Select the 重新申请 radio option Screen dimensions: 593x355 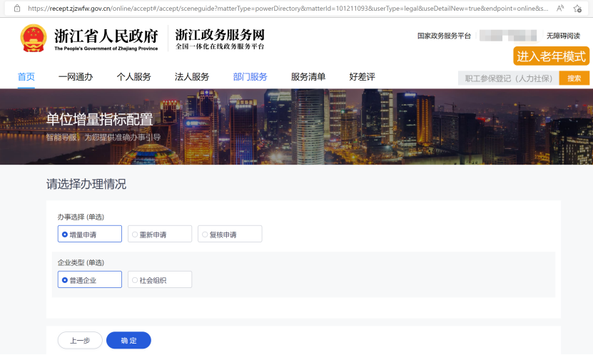[x=160, y=234]
